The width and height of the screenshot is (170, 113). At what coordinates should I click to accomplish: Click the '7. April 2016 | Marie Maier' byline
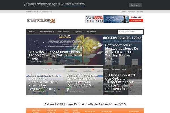36,62
